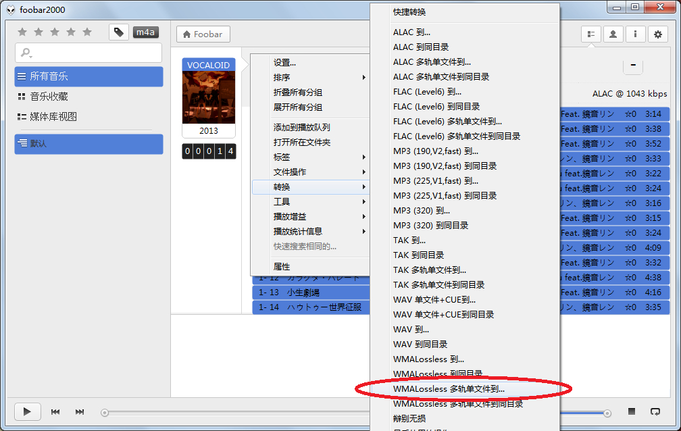Viewport: 681px width, 431px height.
Task: Click the info icon button
Action: tap(635, 34)
